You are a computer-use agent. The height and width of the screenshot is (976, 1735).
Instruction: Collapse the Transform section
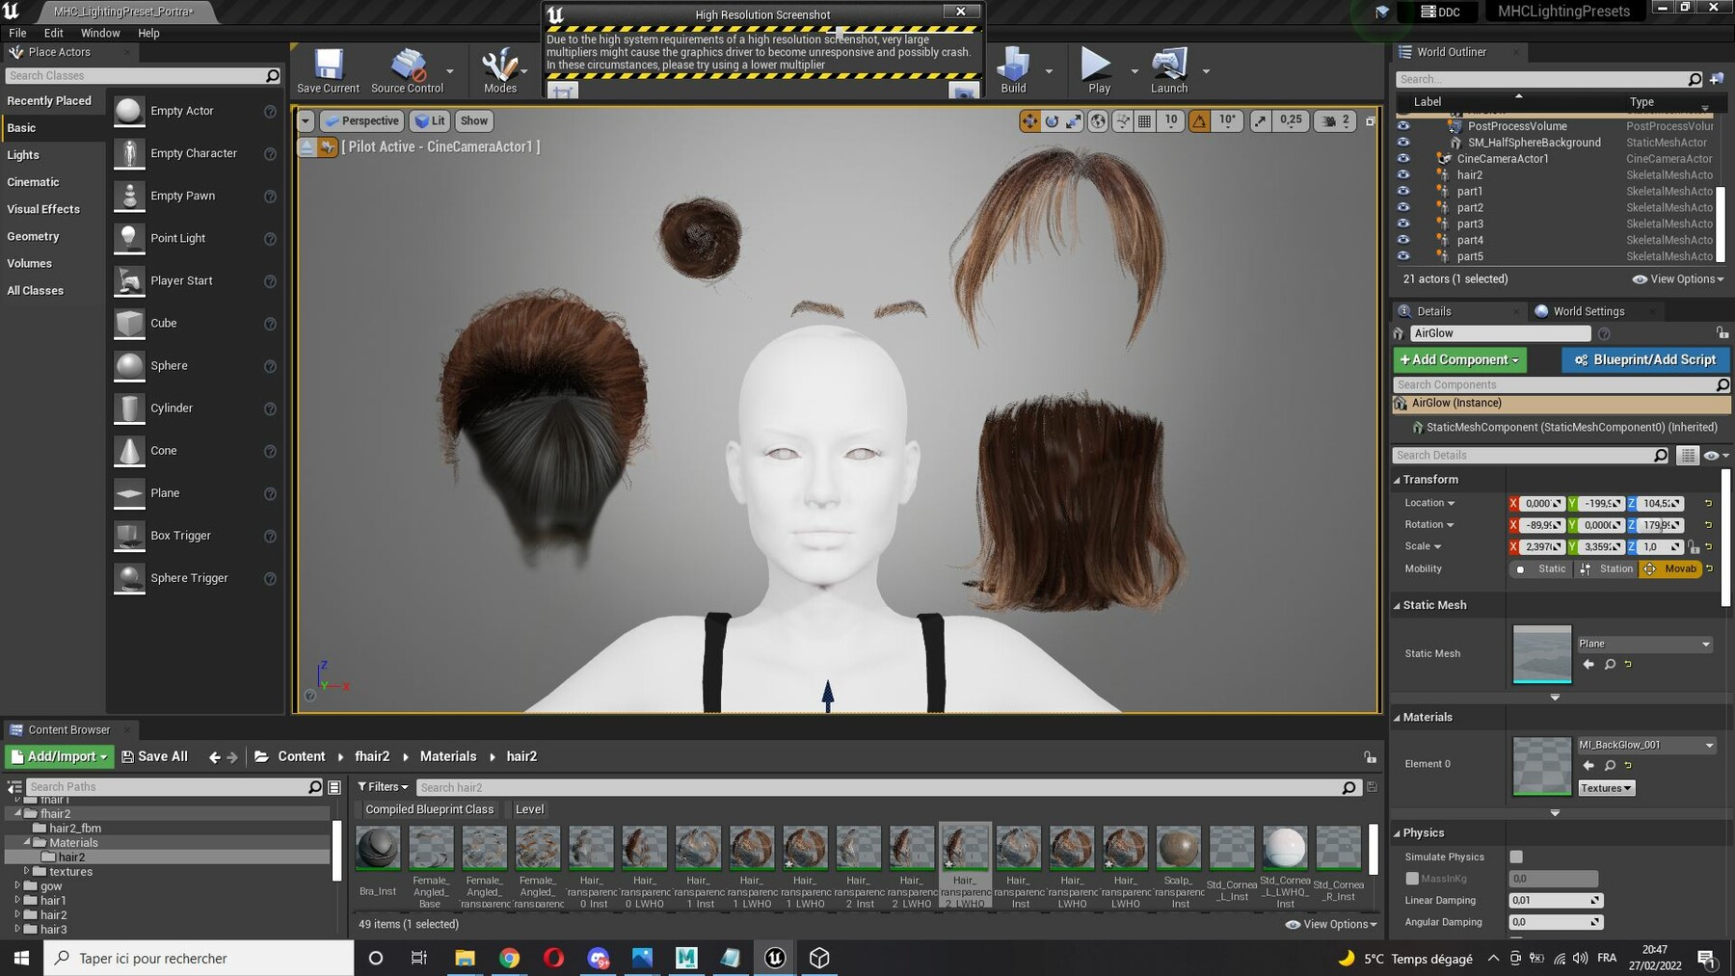click(x=1398, y=480)
